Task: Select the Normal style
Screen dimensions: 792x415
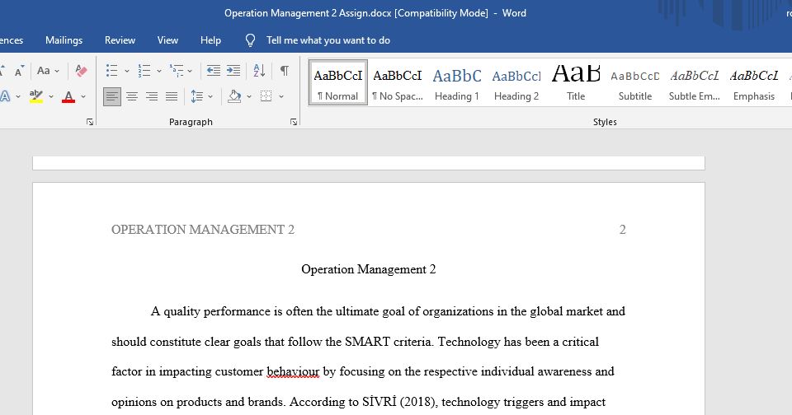Action: coord(338,82)
